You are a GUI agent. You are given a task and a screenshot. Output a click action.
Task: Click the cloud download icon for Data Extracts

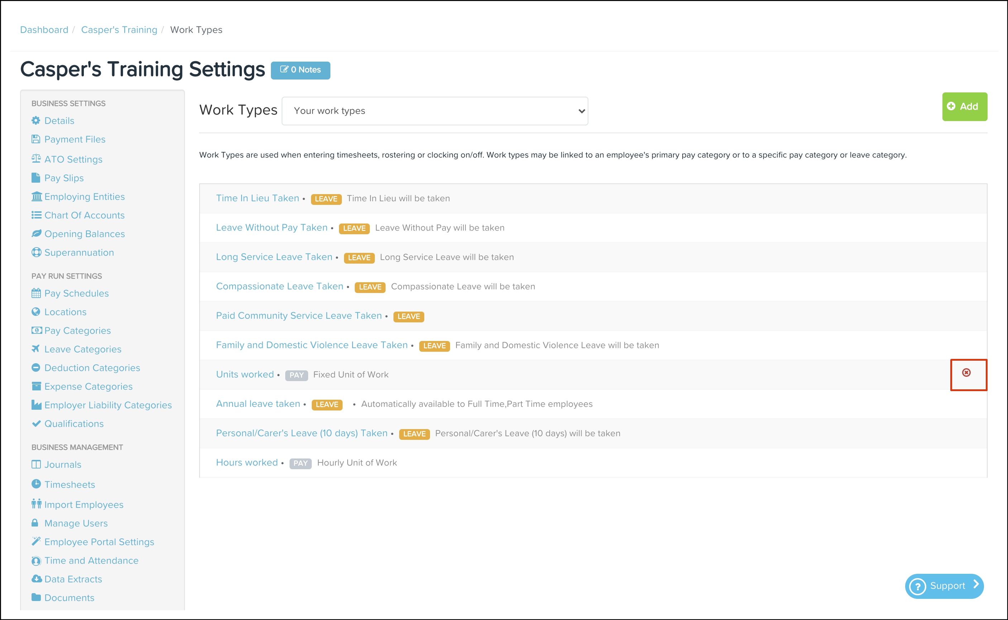pos(37,578)
